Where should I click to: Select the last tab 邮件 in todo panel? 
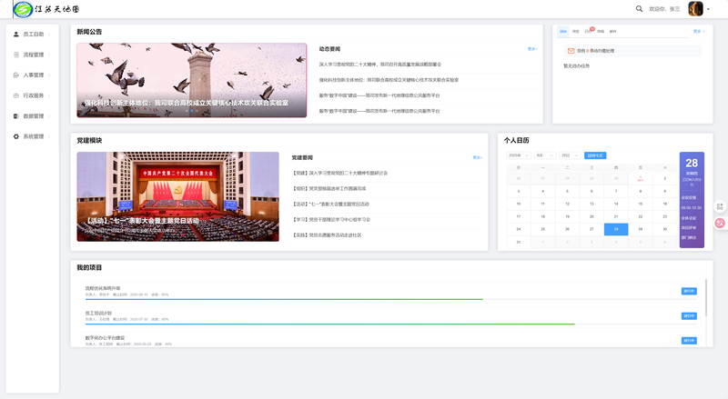[612, 32]
